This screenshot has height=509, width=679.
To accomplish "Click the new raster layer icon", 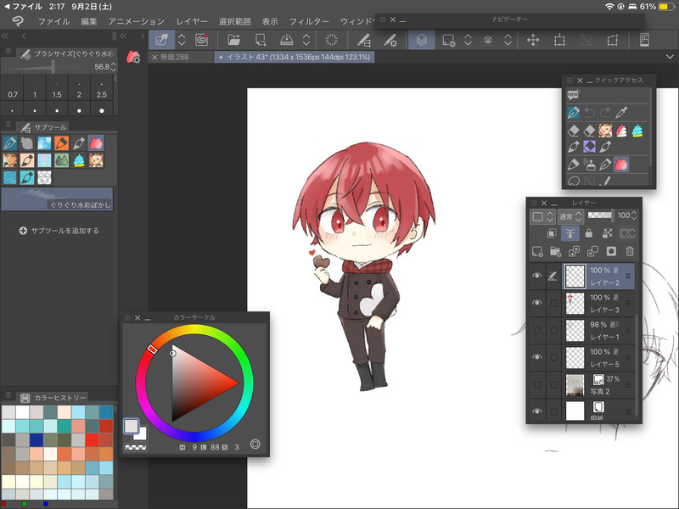I will 536,251.
